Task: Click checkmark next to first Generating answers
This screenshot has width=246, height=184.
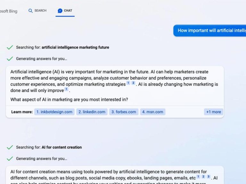Action: tap(10, 59)
